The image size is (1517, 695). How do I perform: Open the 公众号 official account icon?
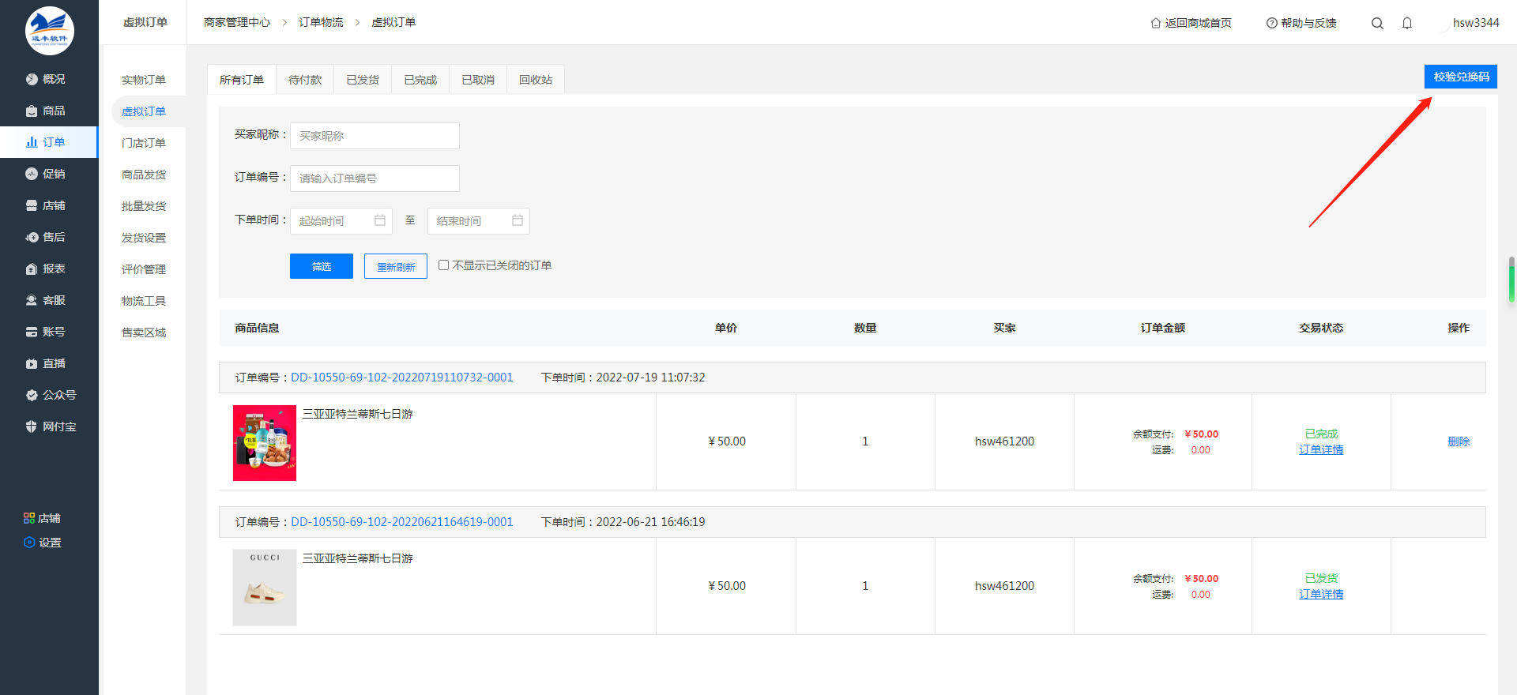coord(32,395)
